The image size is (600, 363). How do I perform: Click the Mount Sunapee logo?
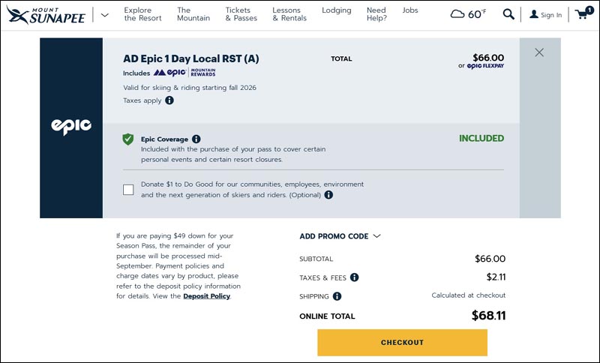[x=47, y=14]
